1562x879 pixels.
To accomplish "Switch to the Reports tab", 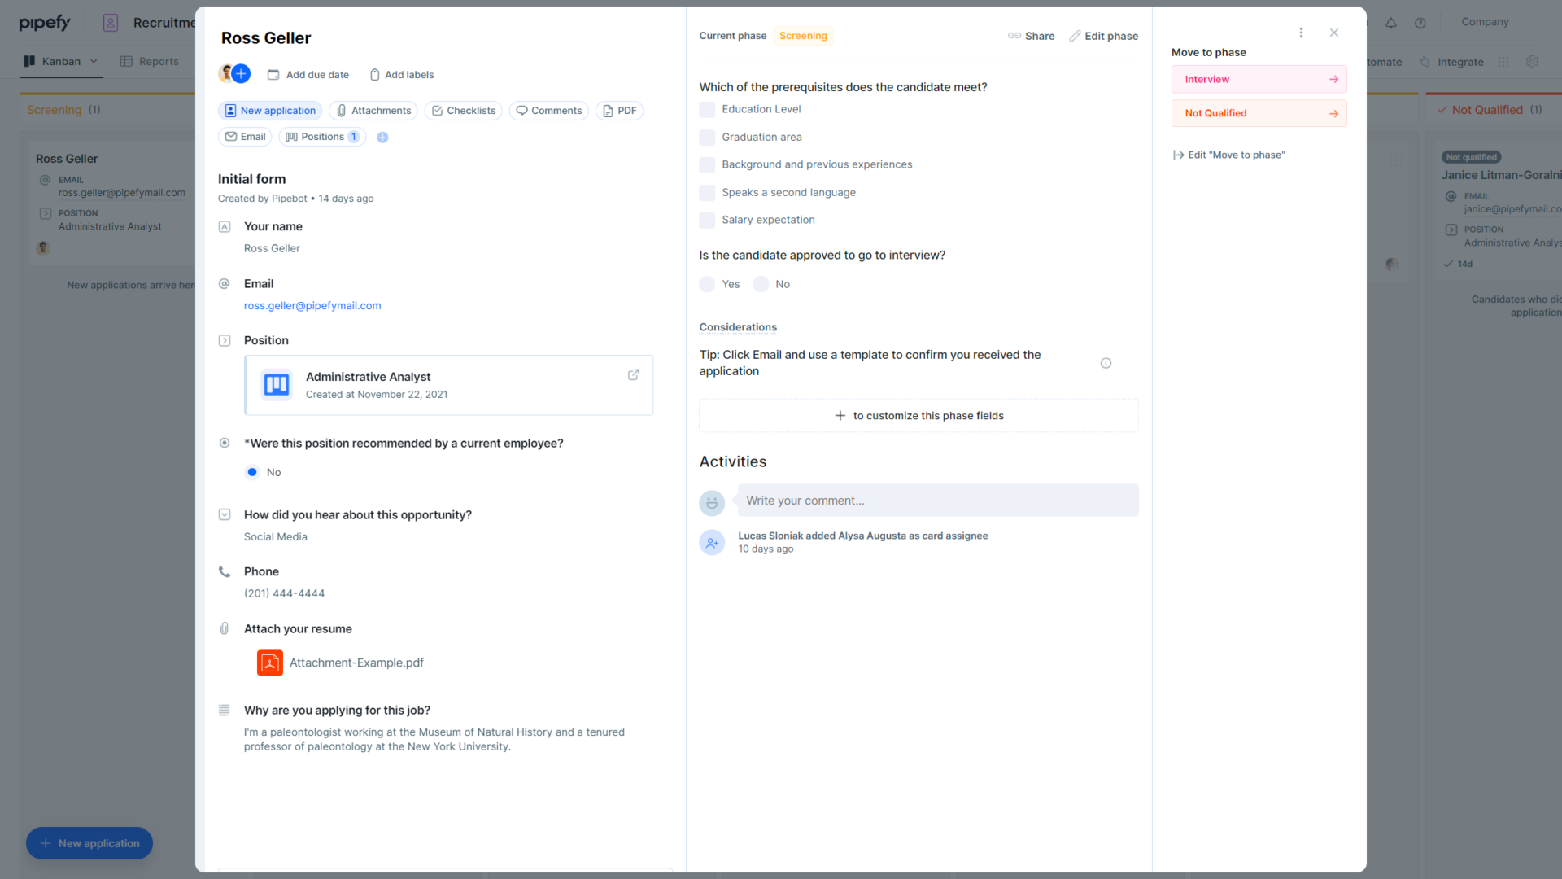I will coord(159,61).
